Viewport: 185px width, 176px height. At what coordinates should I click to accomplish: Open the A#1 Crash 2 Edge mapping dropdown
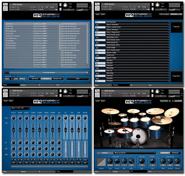coord(138,48)
